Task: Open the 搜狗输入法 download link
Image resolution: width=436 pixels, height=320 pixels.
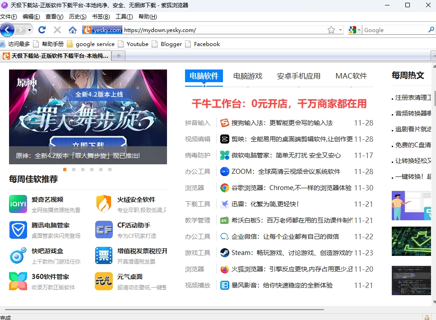Action: [282, 123]
